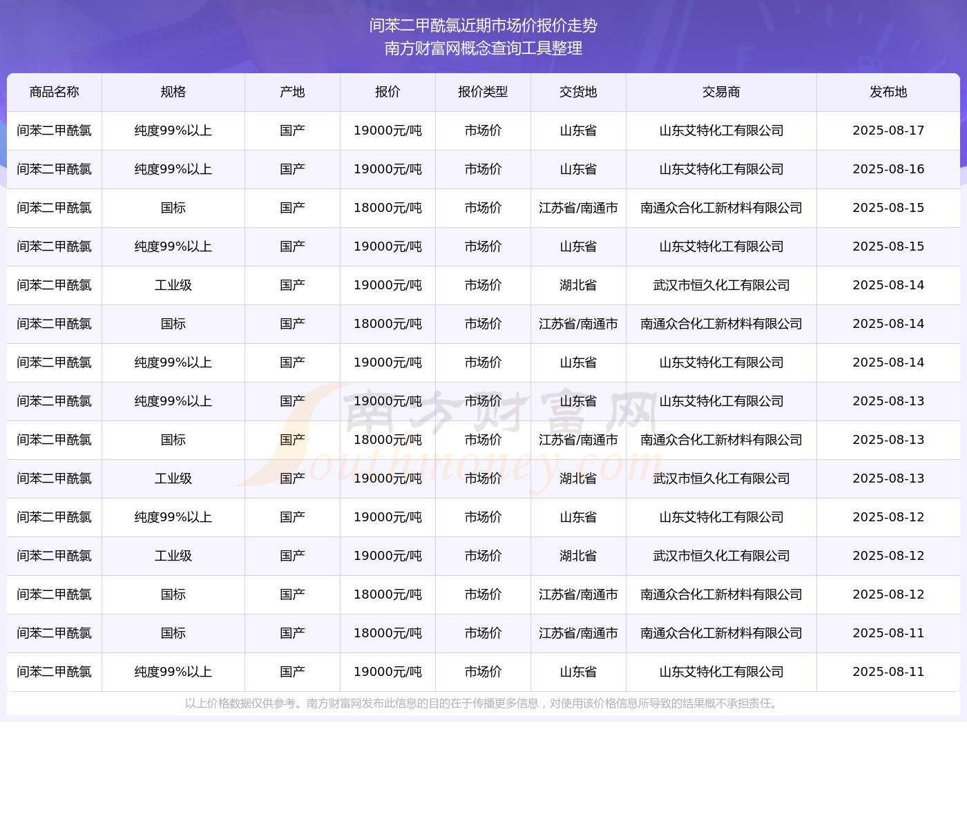Click 江苏省/南通市 in the 2025-08-11 row

(579, 633)
